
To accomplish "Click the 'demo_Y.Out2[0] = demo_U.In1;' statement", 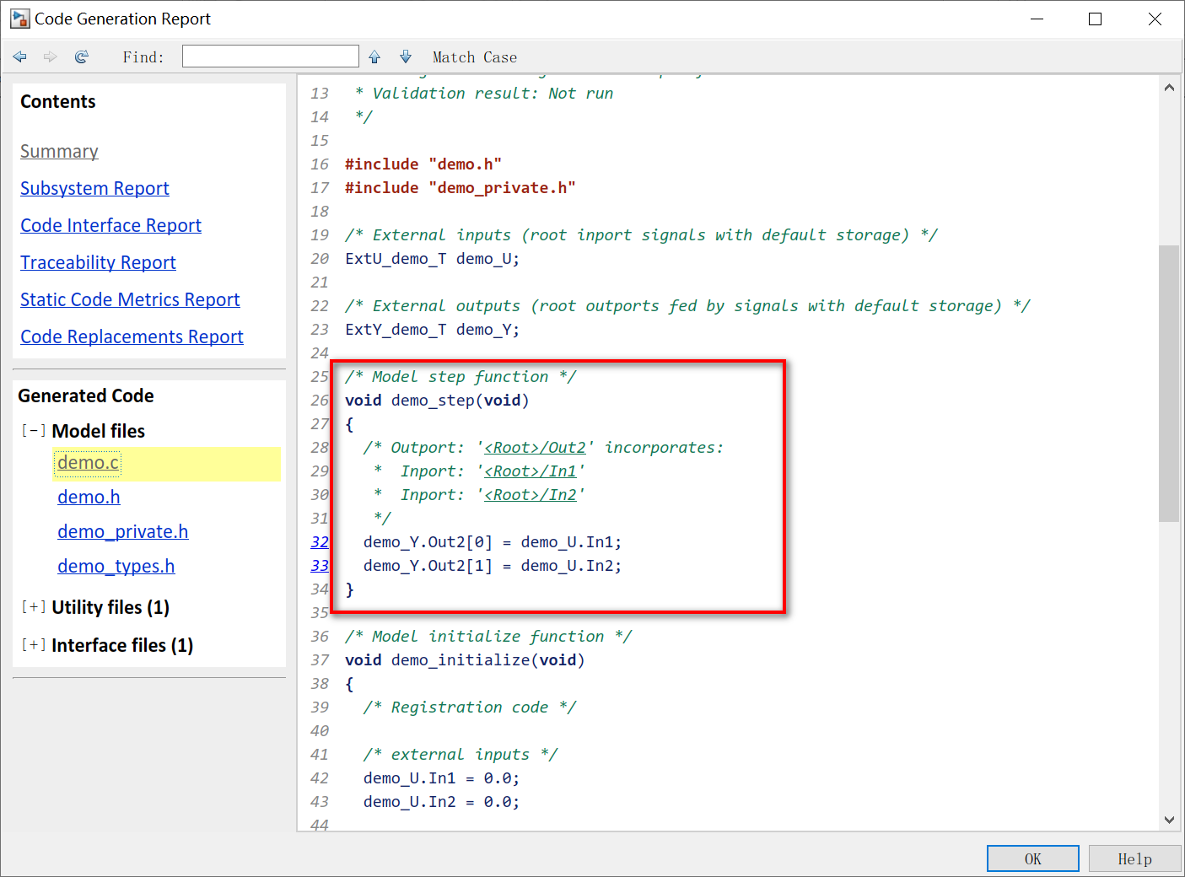I will point(493,542).
